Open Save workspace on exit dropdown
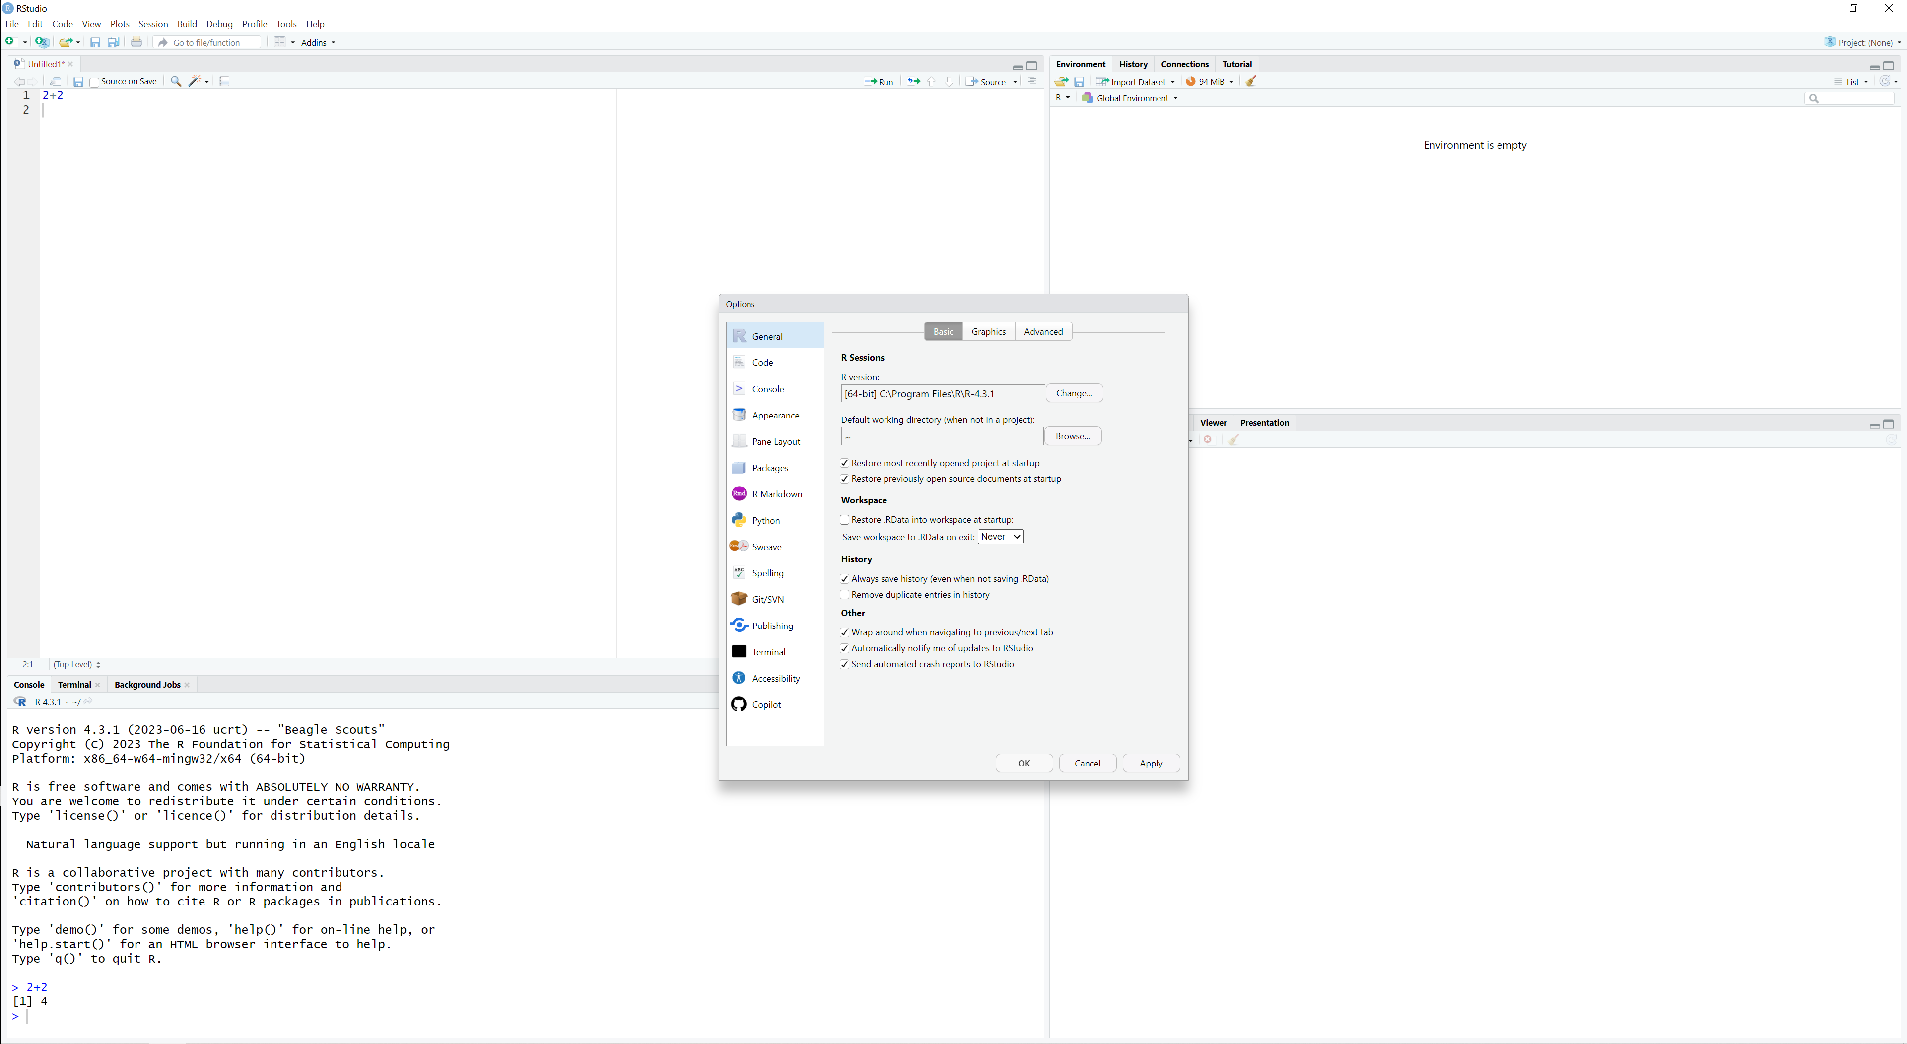This screenshot has height=1044, width=1907. point(1000,537)
